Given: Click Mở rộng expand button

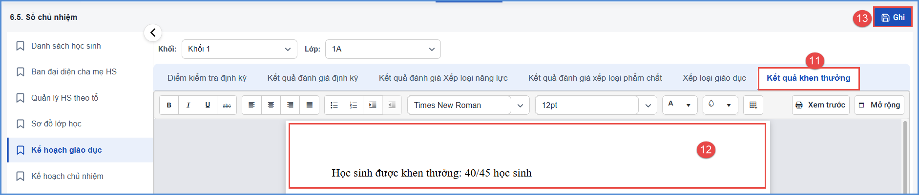Looking at the screenshot, I should point(879,105).
